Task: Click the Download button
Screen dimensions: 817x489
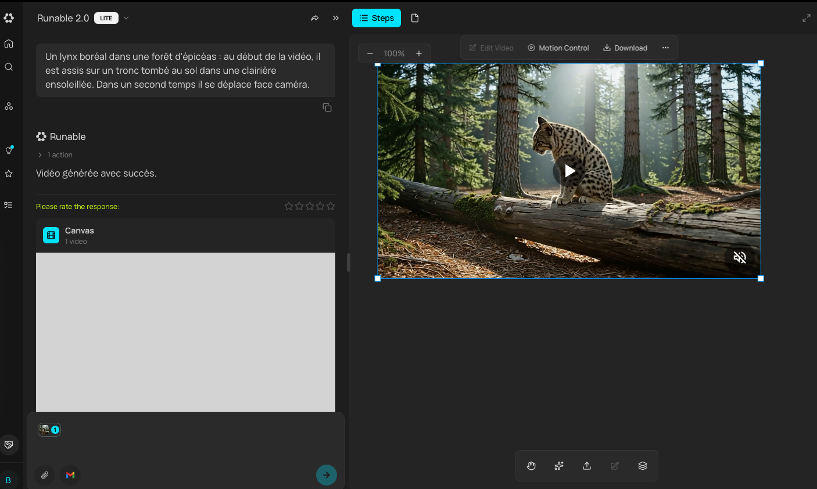Action: click(625, 48)
